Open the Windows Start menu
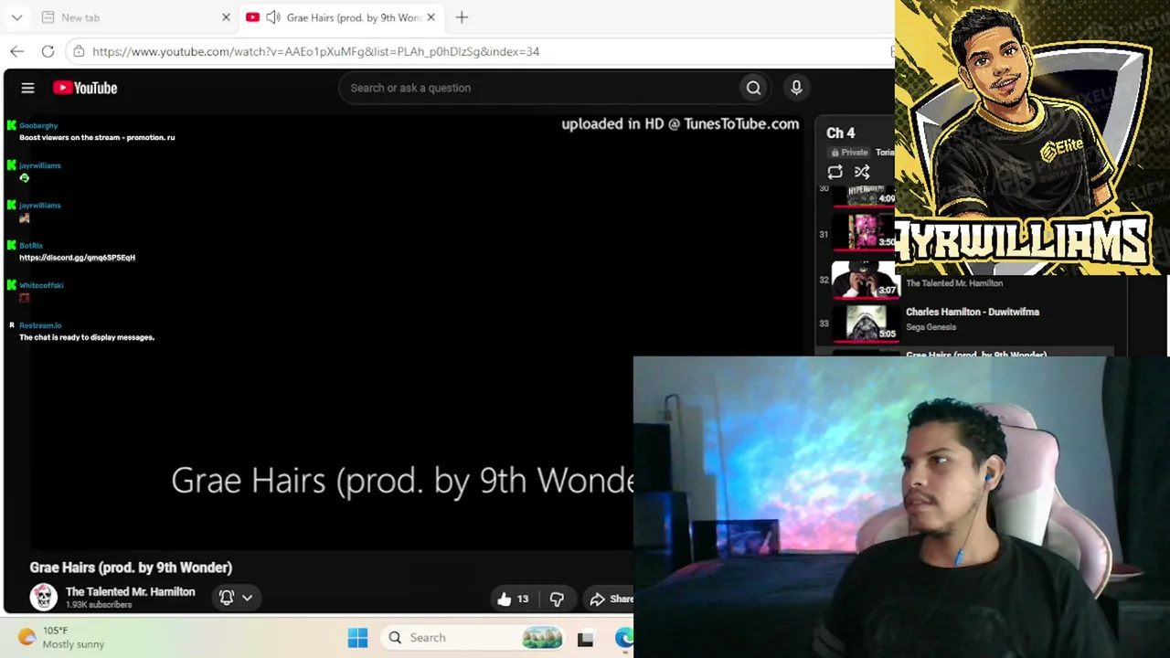 (x=357, y=638)
